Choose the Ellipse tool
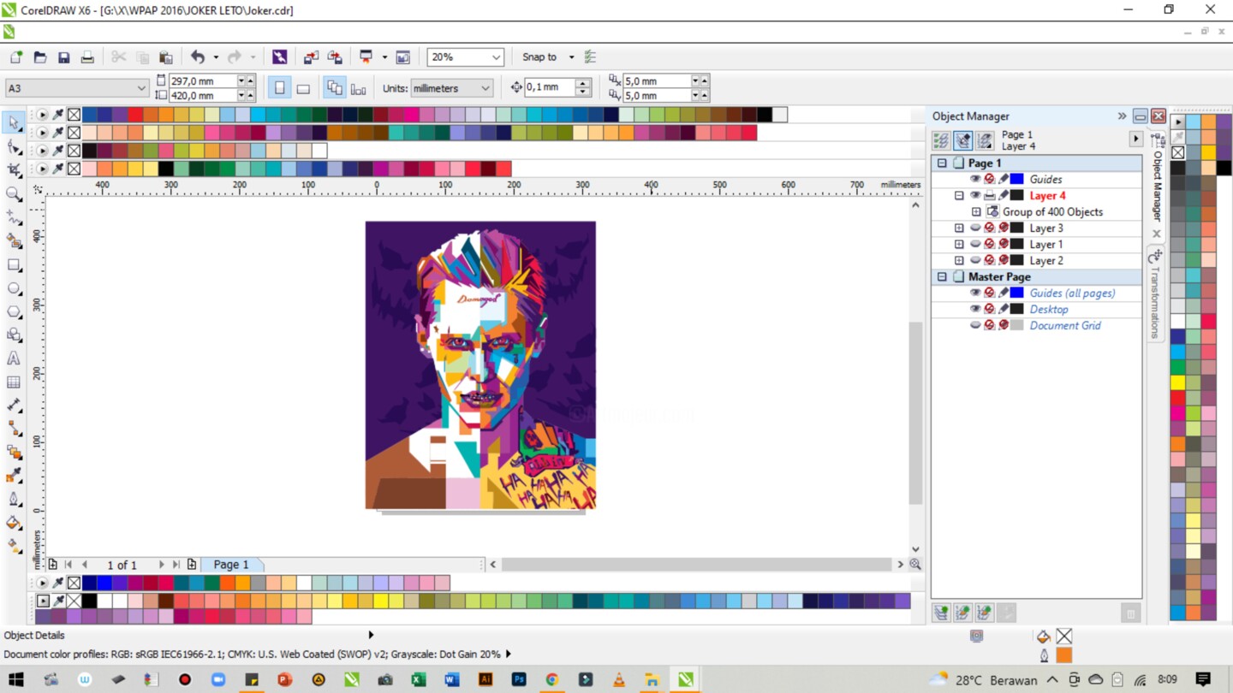Image resolution: width=1233 pixels, height=693 pixels. [x=14, y=289]
